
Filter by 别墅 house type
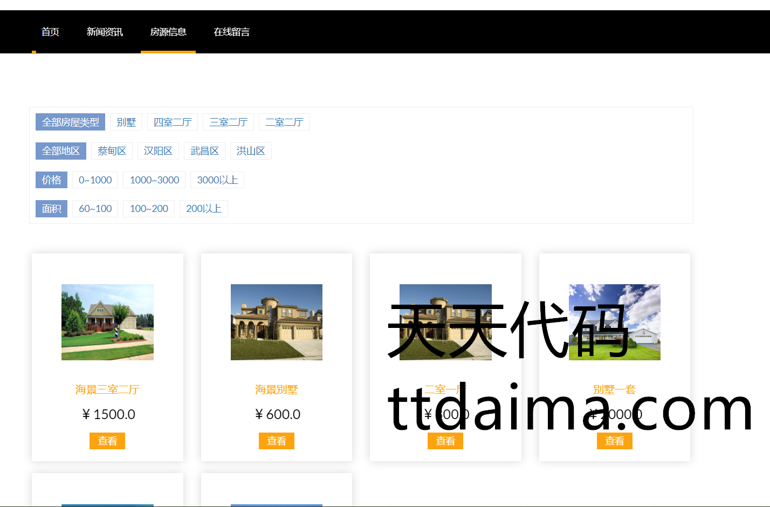pyautogui.click(x=126, y=122)
